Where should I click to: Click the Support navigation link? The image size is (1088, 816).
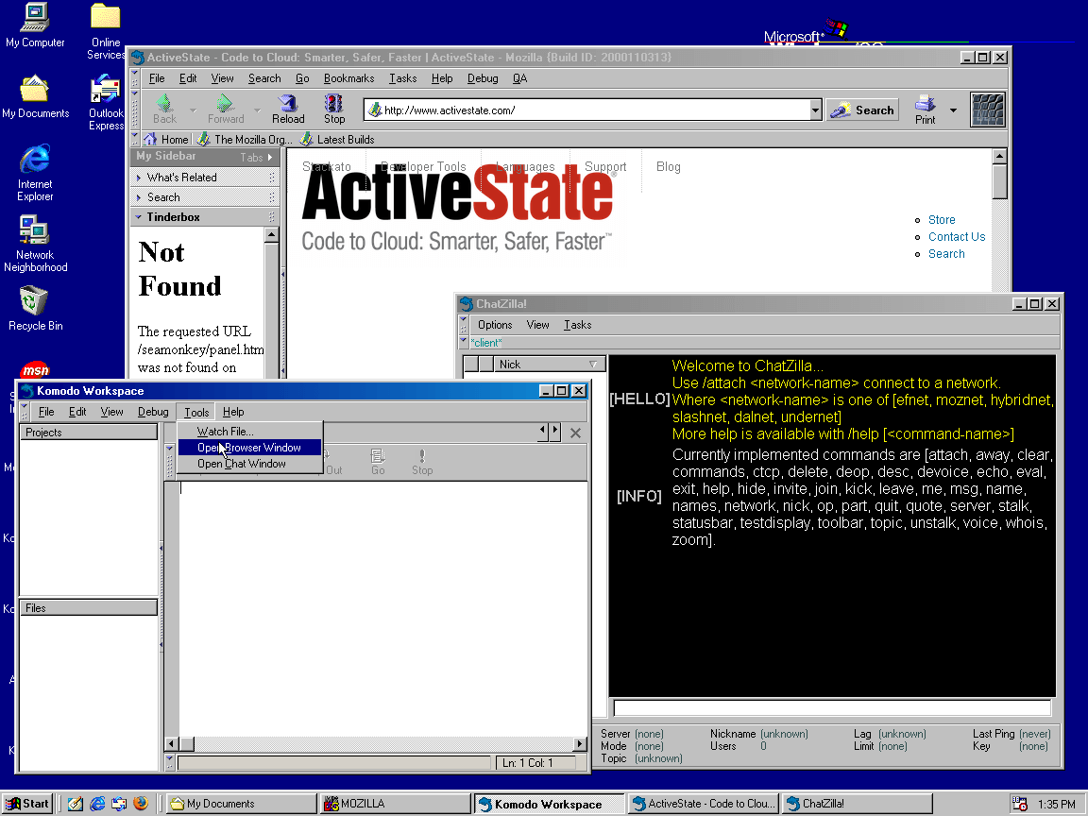click(605, 166)
